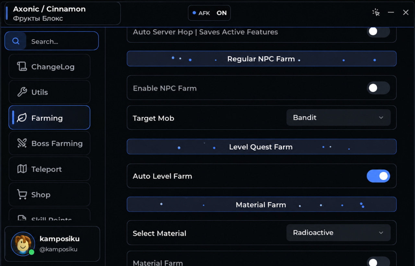
Task: Turn on the Material Farm toggle
Action: click(378, 261)
